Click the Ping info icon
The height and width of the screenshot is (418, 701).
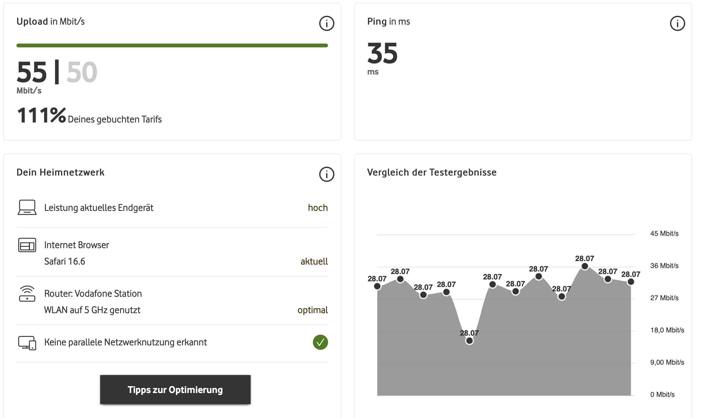(x=677, y=23)
